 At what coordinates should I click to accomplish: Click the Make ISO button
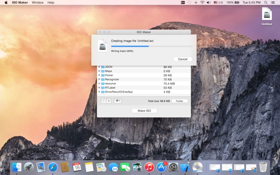(x=144, y=111)
